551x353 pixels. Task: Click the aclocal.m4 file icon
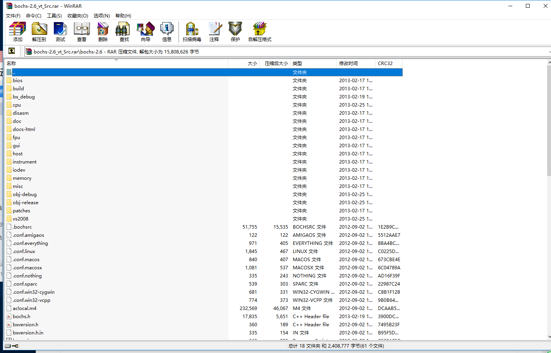pyautogui.click(x=9, y=308)
